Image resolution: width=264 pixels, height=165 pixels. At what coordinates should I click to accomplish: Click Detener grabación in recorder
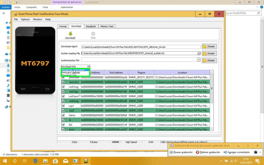208,152
